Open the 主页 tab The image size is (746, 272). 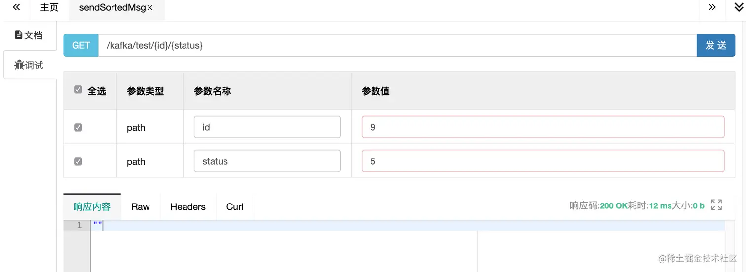(49, 8)
